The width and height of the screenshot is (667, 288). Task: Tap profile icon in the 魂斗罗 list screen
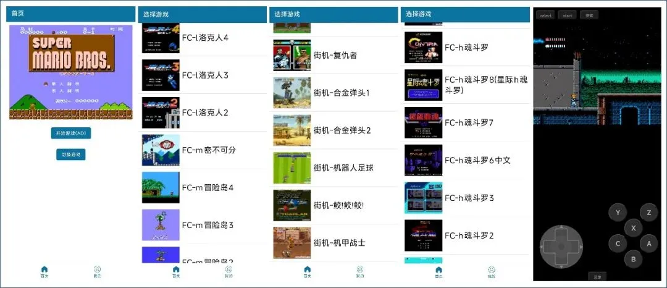(x=492, y=269)
